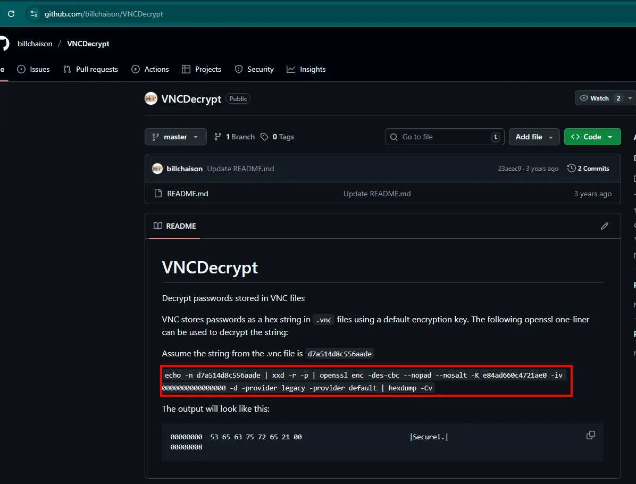Image resolution: width=636 pixels, height=484 pixels.
Task: Click the The output will look like this text
Action: [215, 409]
